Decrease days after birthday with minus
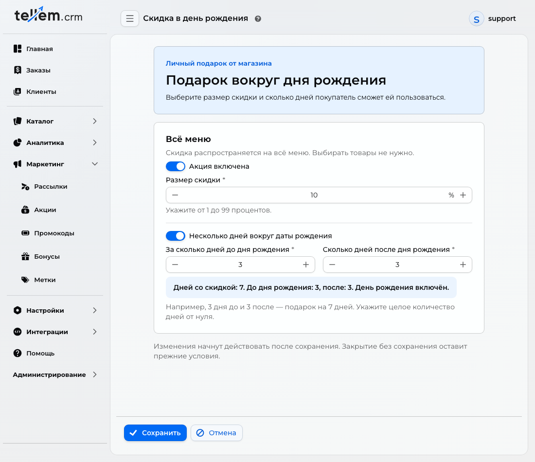Image resolution: width=535 pixels, height=462 pixels. click(332, 265)
